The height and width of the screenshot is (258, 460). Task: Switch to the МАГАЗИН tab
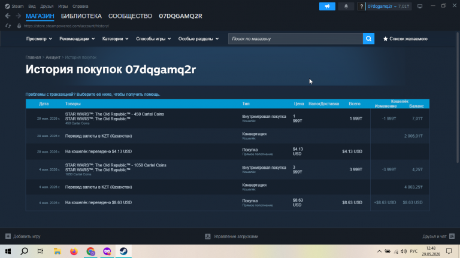pyautogui.click(x=40, y=16)
